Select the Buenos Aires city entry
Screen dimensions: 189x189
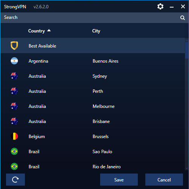click(x=105, y=61)
